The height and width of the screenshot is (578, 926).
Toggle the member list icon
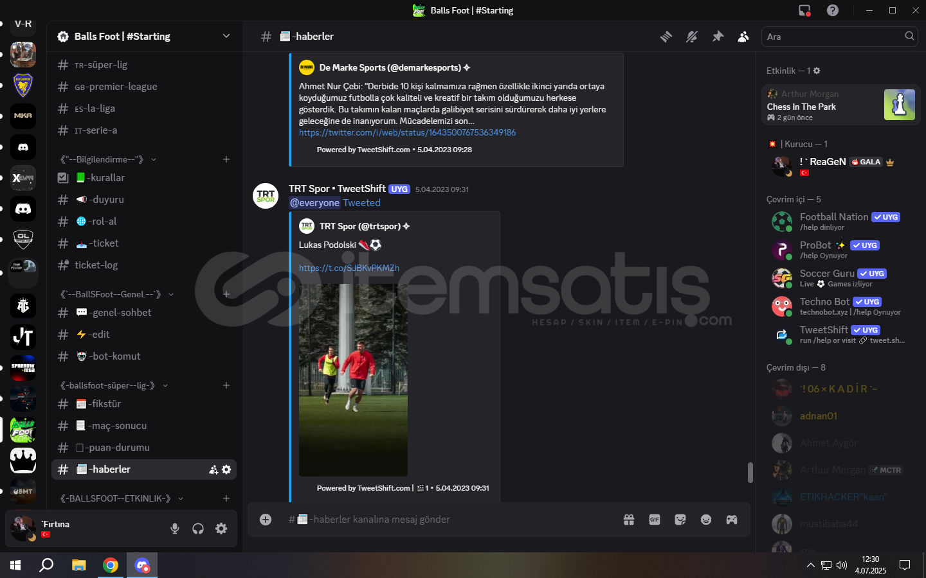(743, 37)
